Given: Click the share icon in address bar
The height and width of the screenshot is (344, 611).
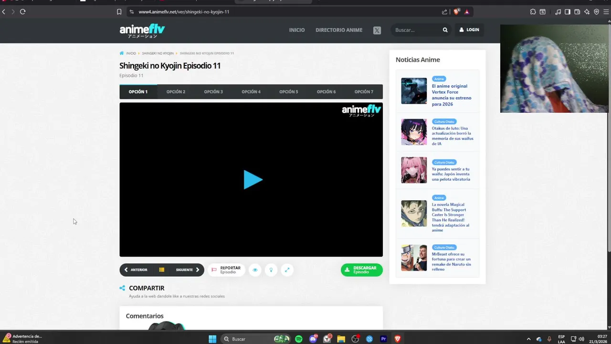Looking at the screenshot, I should pyautogui.click(x=445, y=11).
